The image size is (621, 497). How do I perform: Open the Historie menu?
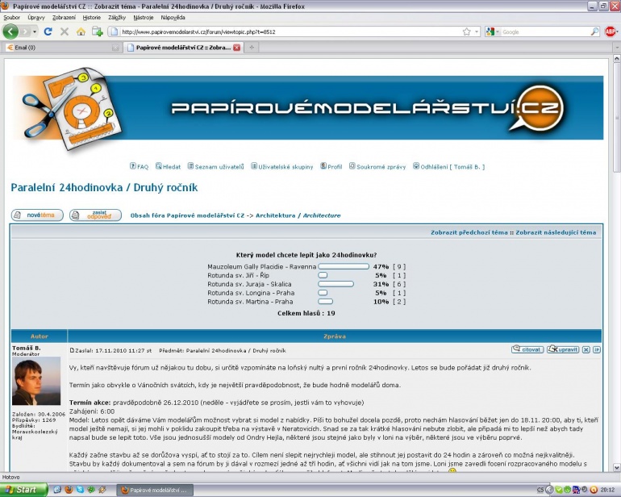point(91,18)
